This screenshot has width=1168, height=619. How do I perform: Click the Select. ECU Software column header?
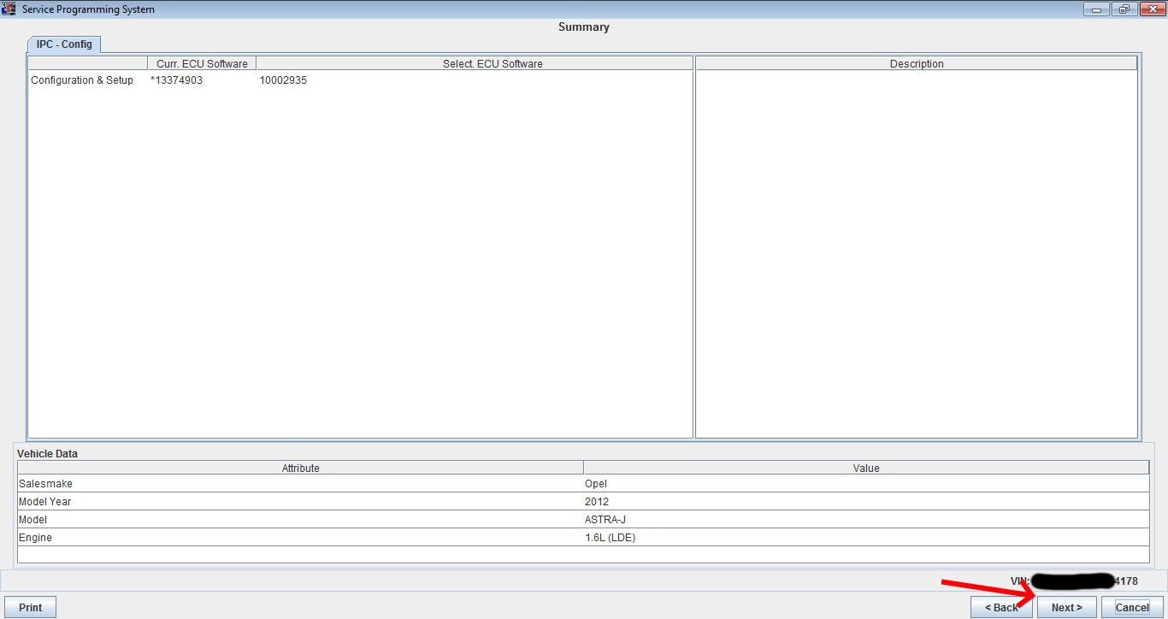[x=475, y=63]
